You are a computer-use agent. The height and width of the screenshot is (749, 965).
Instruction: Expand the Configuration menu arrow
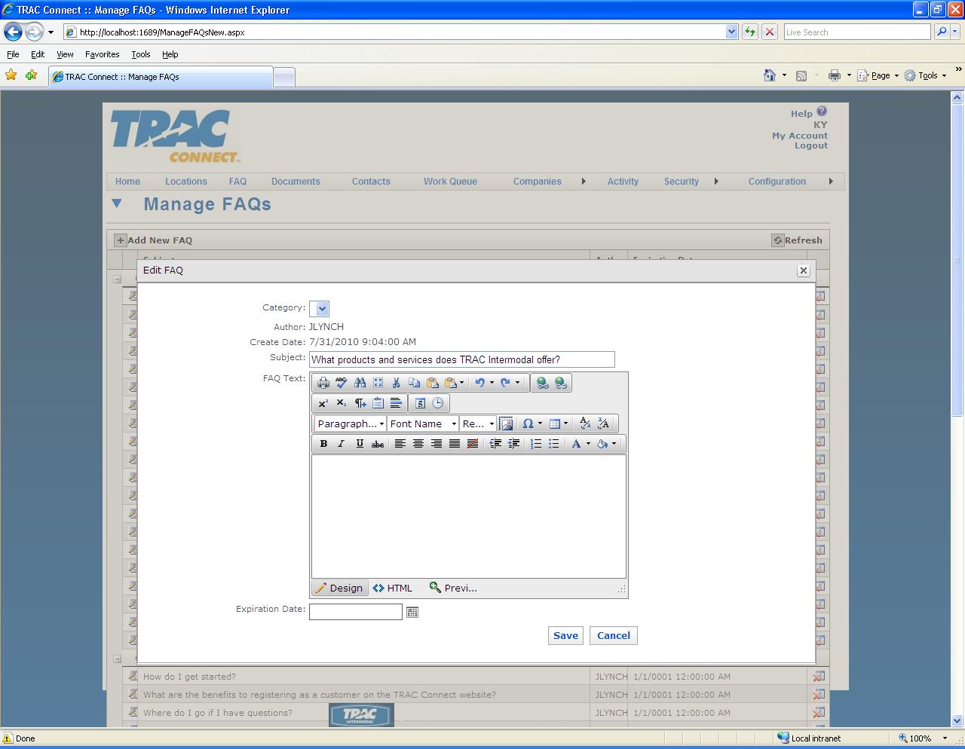pos(831,181)
